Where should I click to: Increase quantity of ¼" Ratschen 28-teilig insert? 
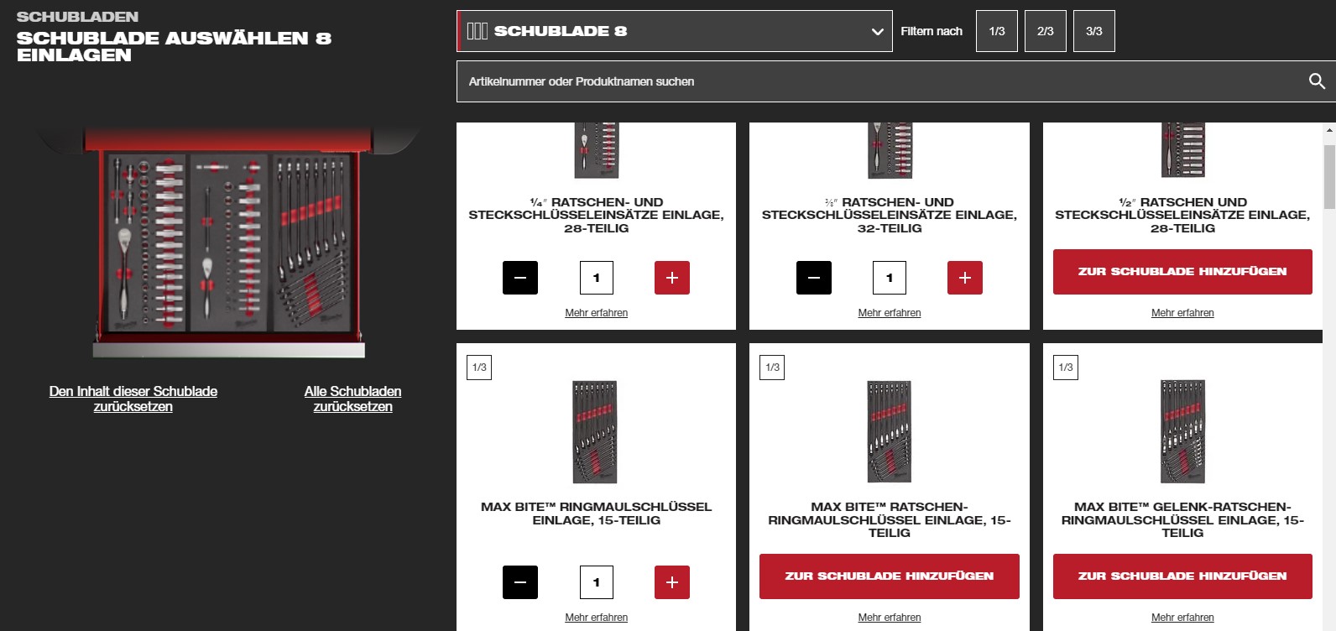[672, 278]
